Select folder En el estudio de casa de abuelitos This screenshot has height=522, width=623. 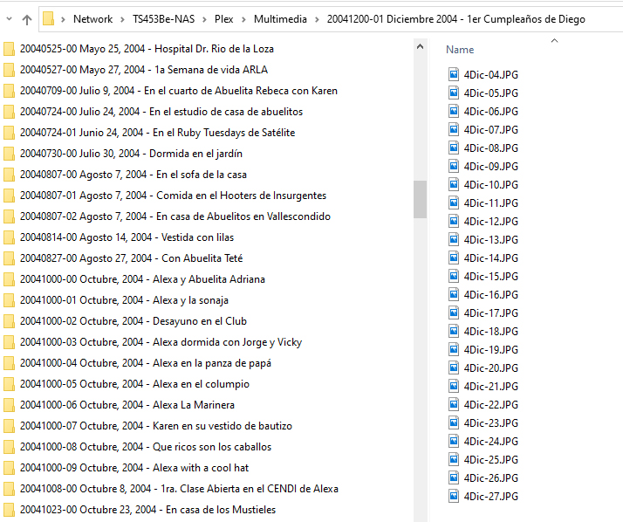pos(161,112)
